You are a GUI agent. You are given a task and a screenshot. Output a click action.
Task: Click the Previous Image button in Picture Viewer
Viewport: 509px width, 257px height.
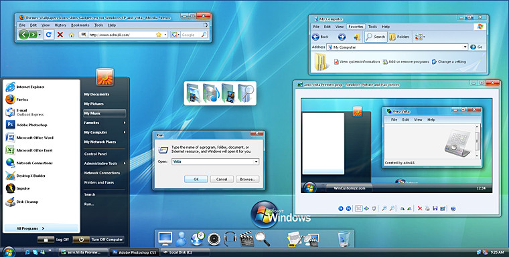(340, 208)
